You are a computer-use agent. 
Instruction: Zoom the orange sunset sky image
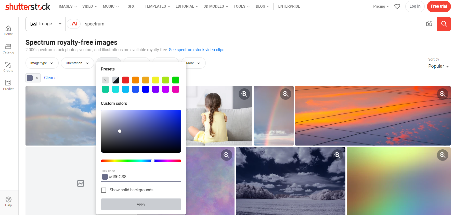click(443, 94)
